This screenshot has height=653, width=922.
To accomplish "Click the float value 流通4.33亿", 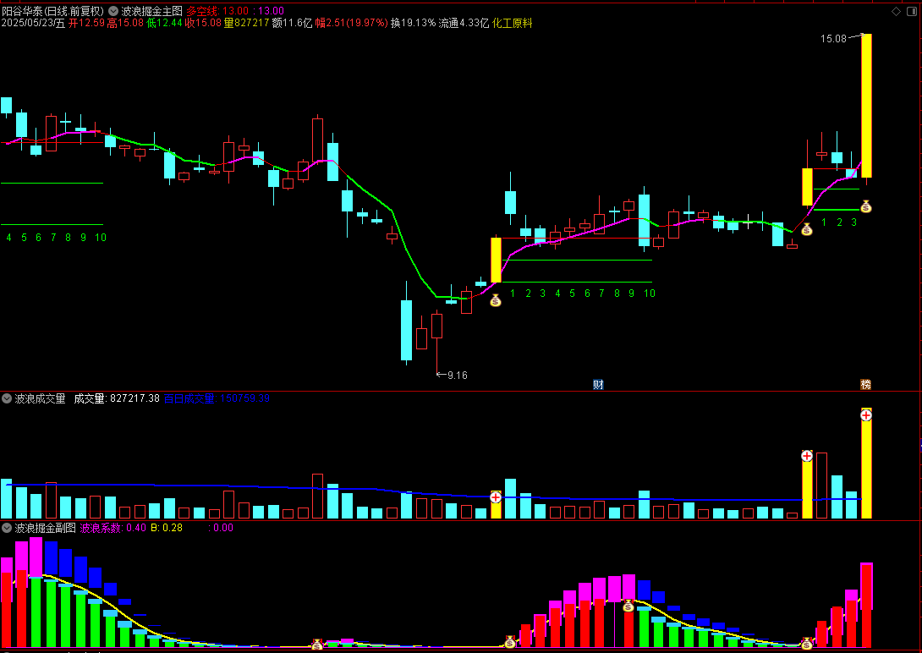I will coord(464,23).
